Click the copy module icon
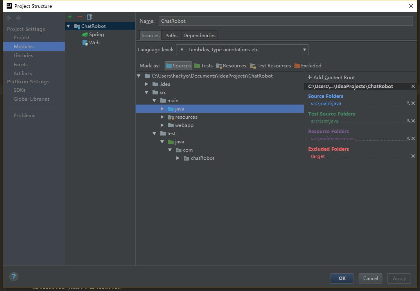420x291 pixels. coord(90,17)
